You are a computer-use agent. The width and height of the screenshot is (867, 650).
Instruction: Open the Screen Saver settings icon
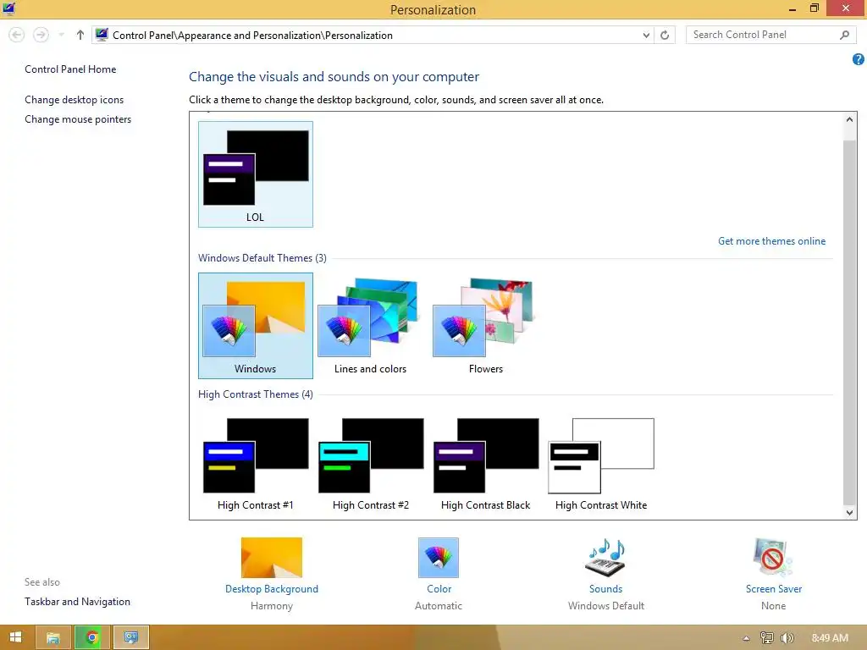pos(773,557)
